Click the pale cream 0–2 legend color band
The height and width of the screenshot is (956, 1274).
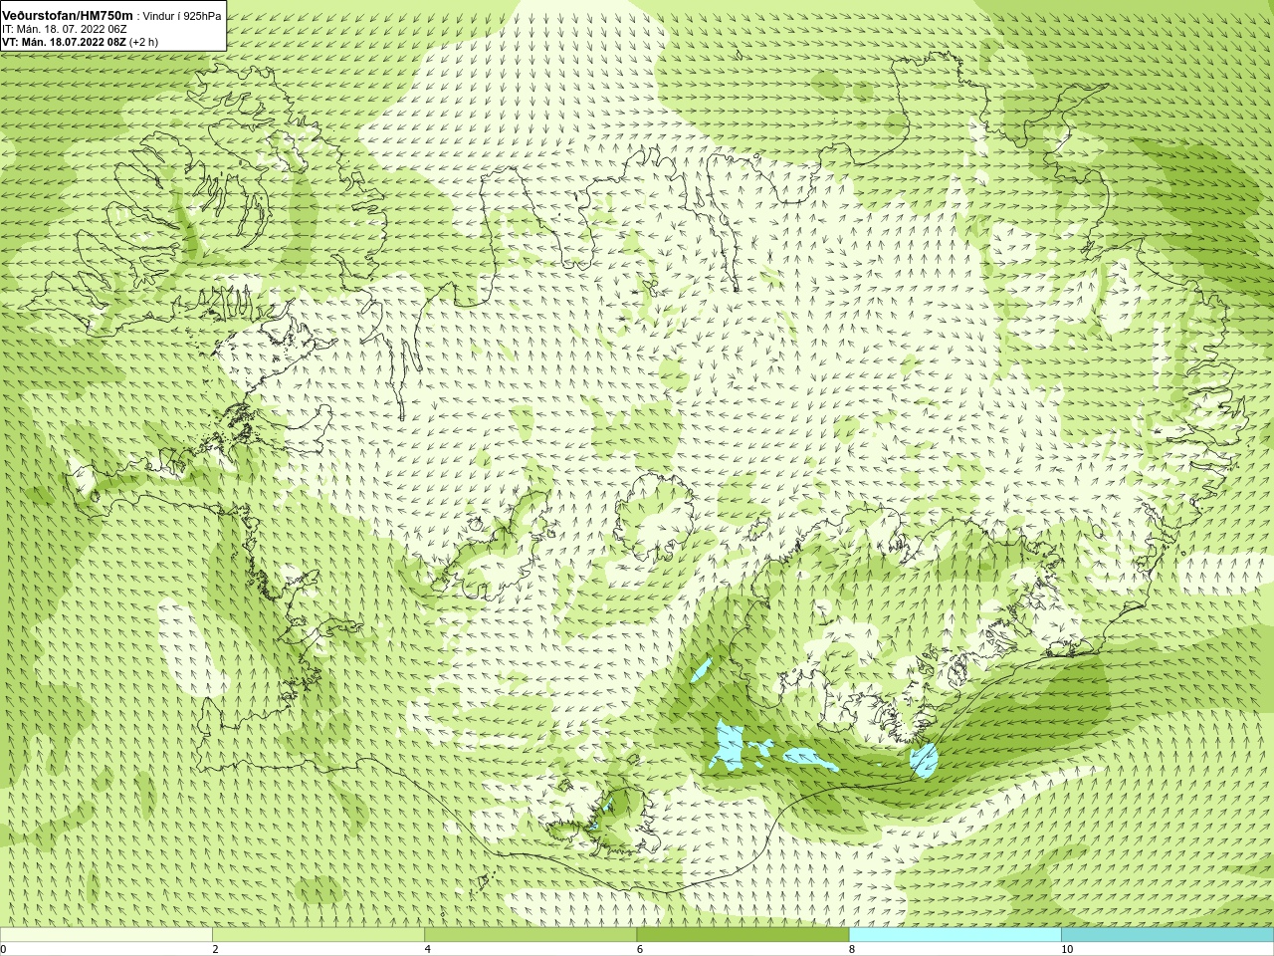pos(106,935)
